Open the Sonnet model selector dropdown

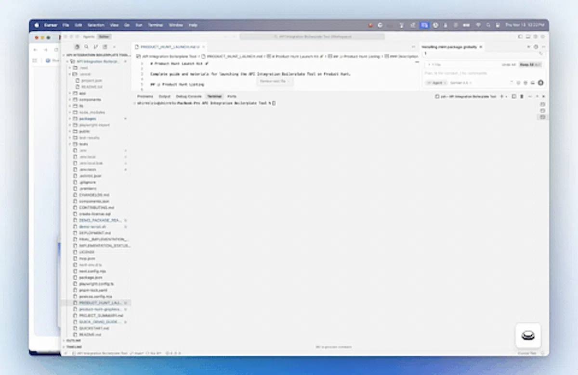click(x=461, y=83)
